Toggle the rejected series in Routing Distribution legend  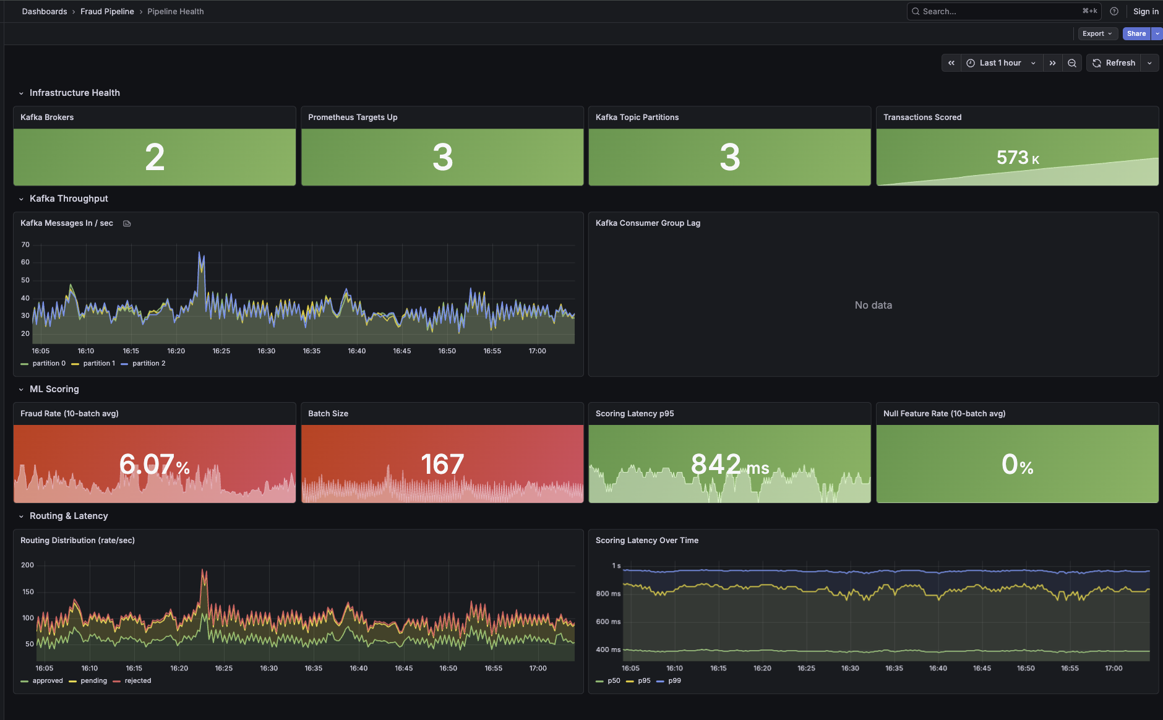137,680
